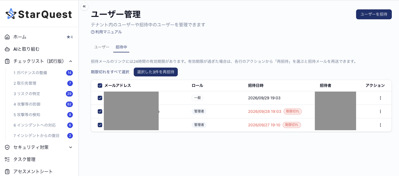Click the count badge 82 beside 攻撃等の防御
The height and width of the screenshot is (176, 399).
[69, 104]
